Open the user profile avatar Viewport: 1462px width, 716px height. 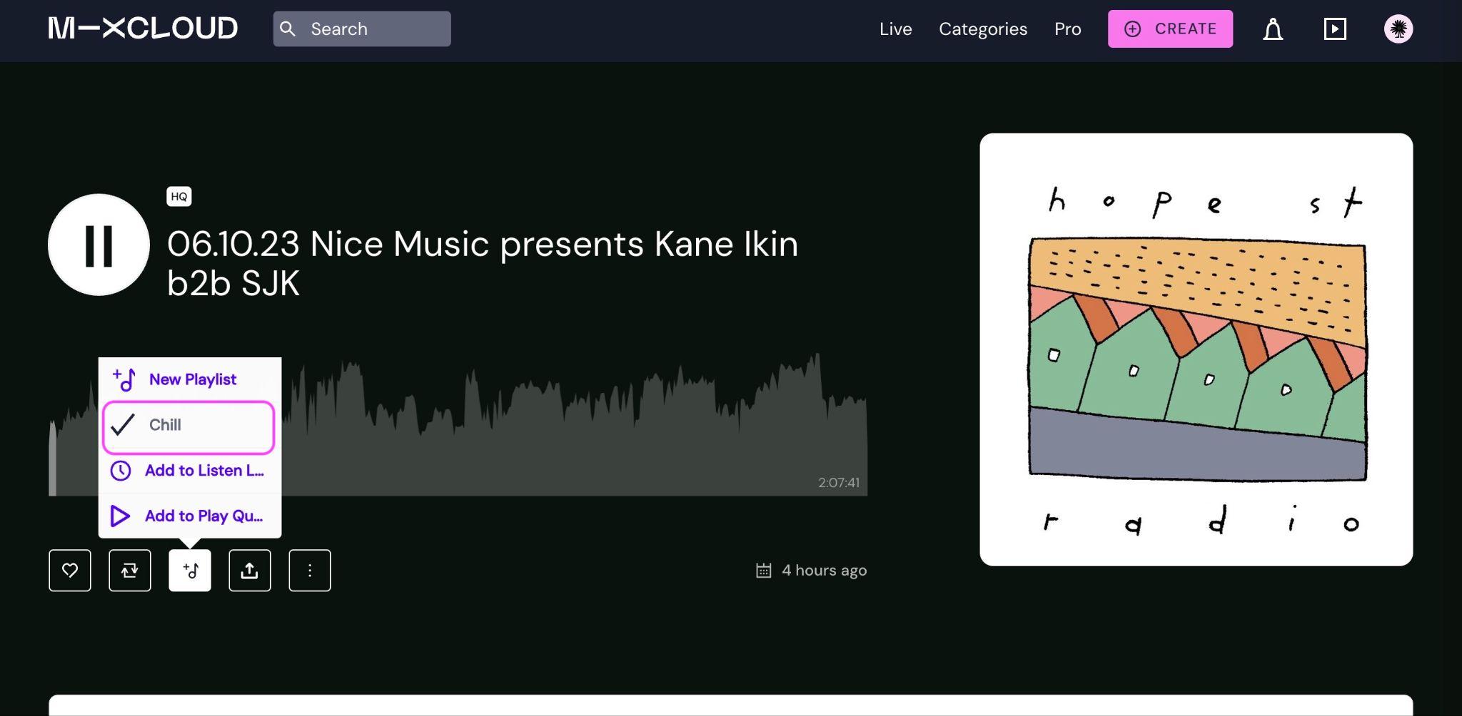pos(1398,29)
